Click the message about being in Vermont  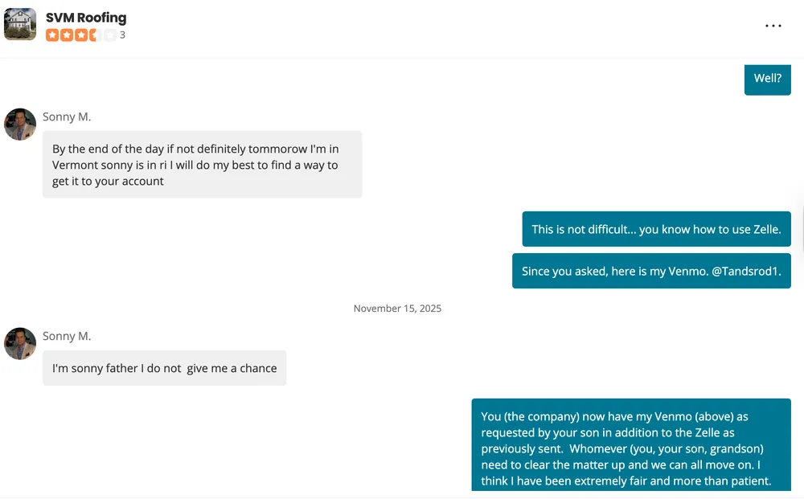tap(202, 165)
